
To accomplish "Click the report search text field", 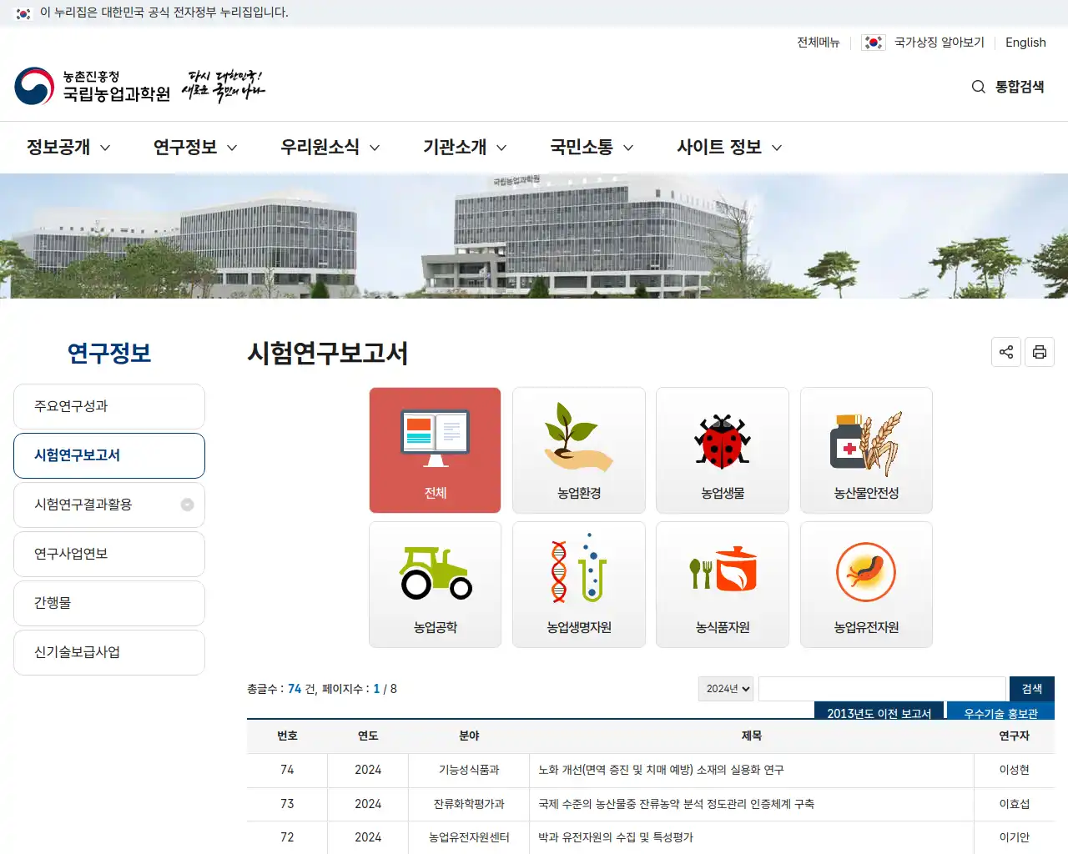I will point(882,689).
